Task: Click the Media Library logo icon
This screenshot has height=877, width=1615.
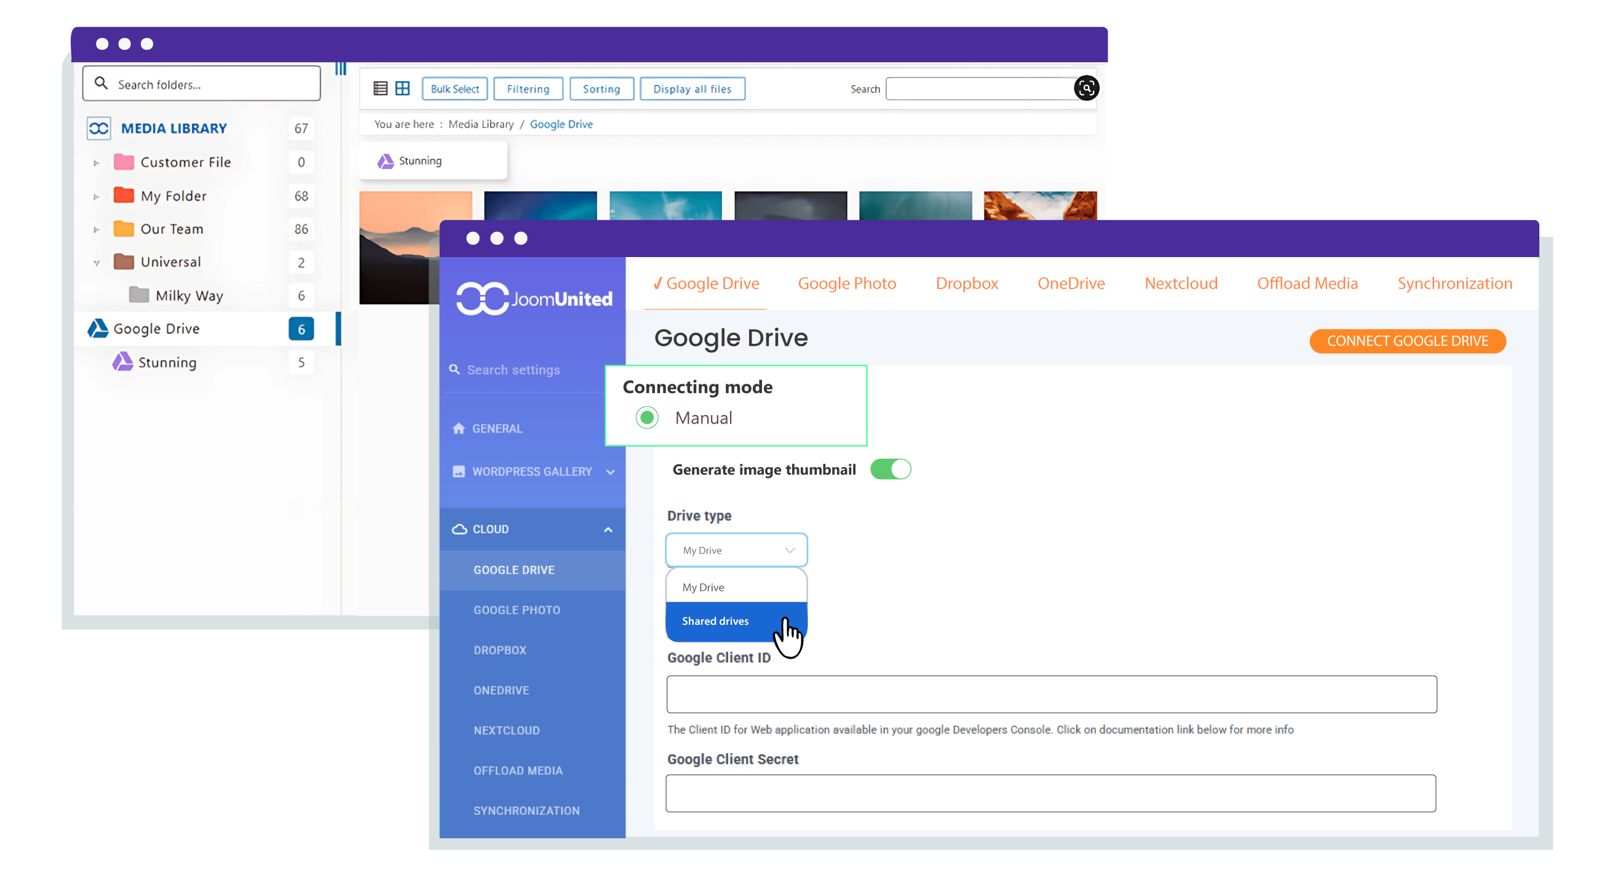Action: (x=98, y=128)
